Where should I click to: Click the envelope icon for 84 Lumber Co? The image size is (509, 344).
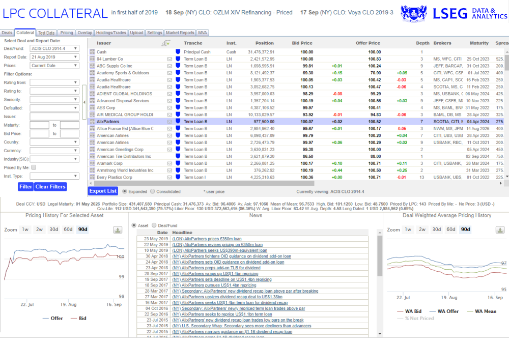pyautogui.click(x=169, y=59)
